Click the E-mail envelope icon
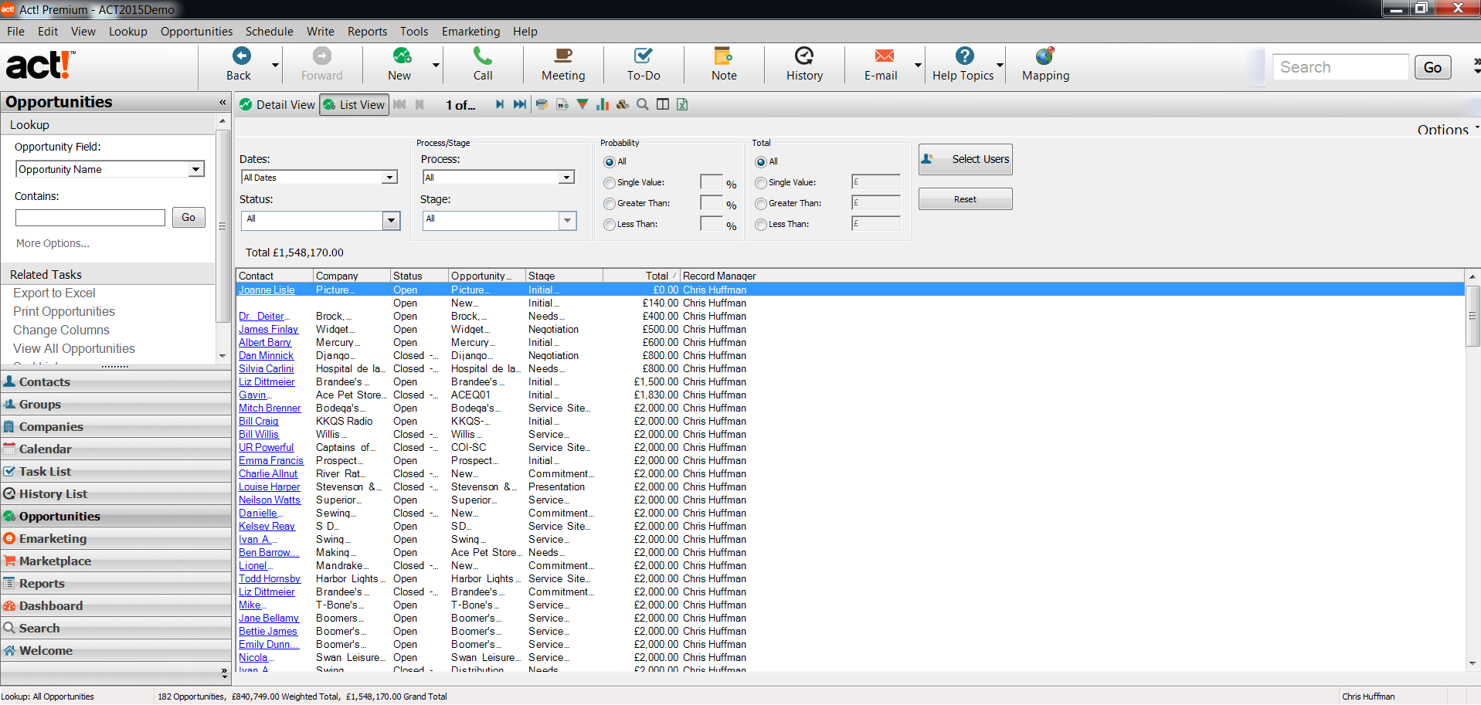 point(885,56)
